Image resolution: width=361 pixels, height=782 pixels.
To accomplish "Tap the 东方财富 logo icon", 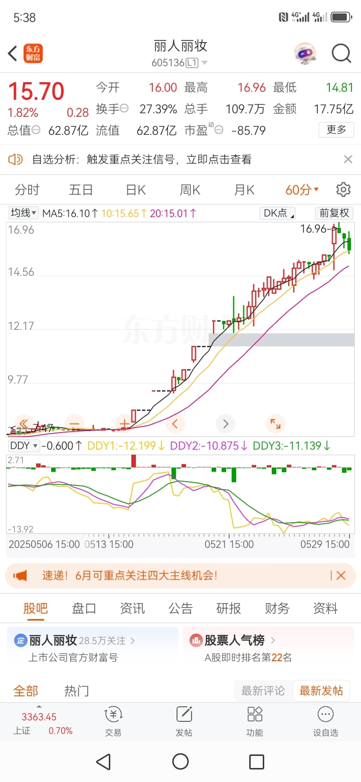I will pos(34,53).
